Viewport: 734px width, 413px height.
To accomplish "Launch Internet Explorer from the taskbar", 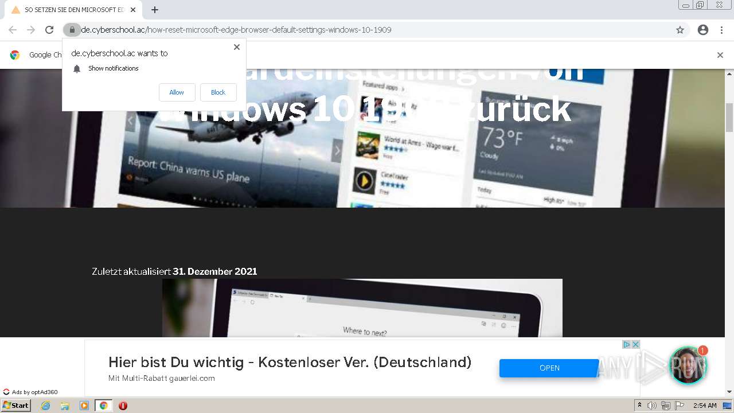I will [45, 406].
